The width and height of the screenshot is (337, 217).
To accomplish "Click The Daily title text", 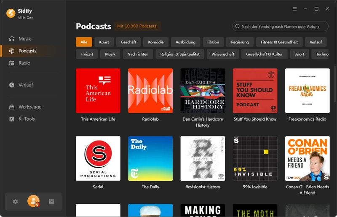I will [150, 187].
